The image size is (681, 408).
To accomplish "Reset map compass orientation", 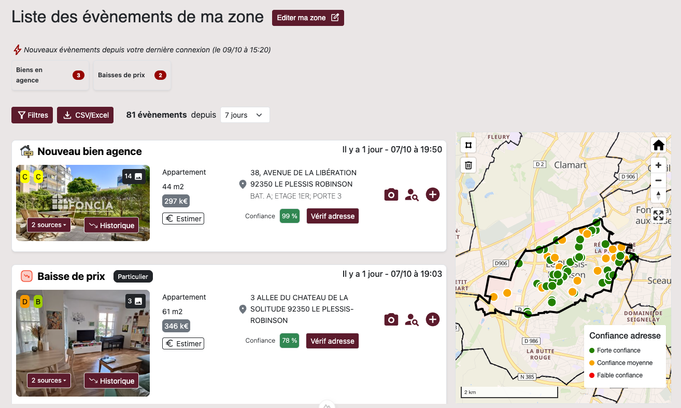I will tap(658, 195).
